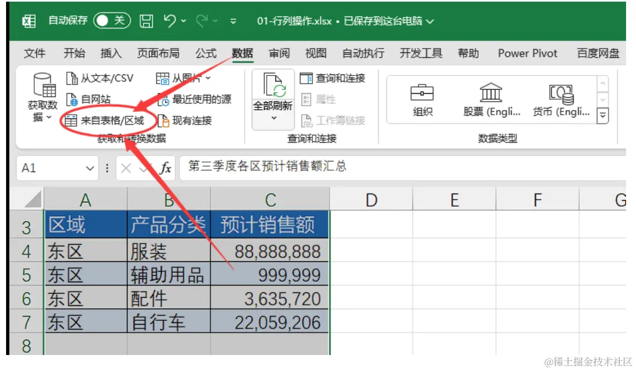Click the Save disk icon

click(x=146, y=21)
